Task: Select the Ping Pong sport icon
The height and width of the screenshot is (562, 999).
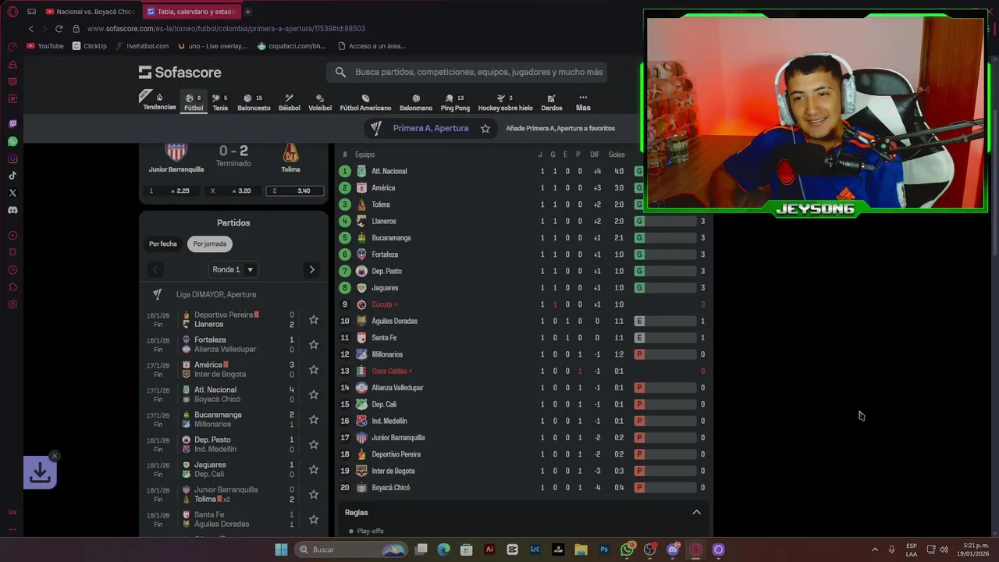Action: [x=455, y=103]
